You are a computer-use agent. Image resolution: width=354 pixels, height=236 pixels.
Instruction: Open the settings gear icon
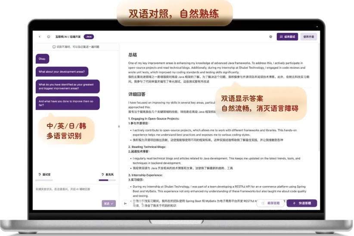[x=271, y=37]
